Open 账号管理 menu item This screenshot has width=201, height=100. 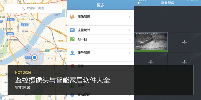[x=101, y=52]
